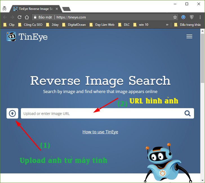Click the TinEye robot logo
This screenshot has width=205, height=183.
tap(11, 37)
